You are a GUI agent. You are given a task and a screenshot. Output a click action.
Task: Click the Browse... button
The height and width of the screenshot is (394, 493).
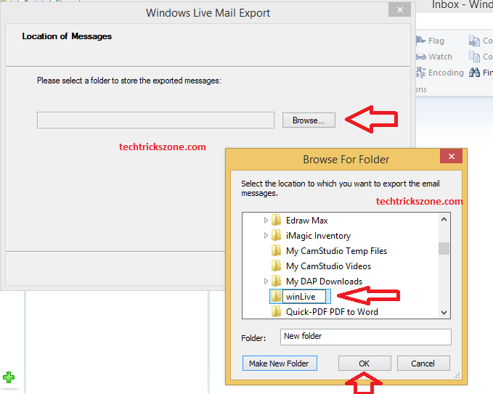pyautogui.click(x=309, y=120)
